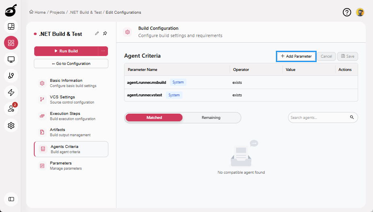This screenshot has width=373, height=212.
Task: Open Artifacts section
Action: tap(71, 132)
